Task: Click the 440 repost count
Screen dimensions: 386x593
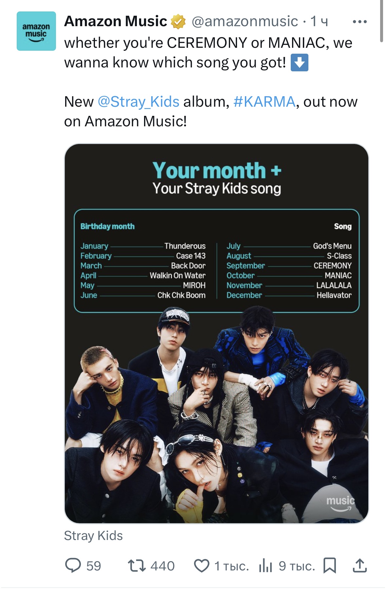Action: coord(162,566)
